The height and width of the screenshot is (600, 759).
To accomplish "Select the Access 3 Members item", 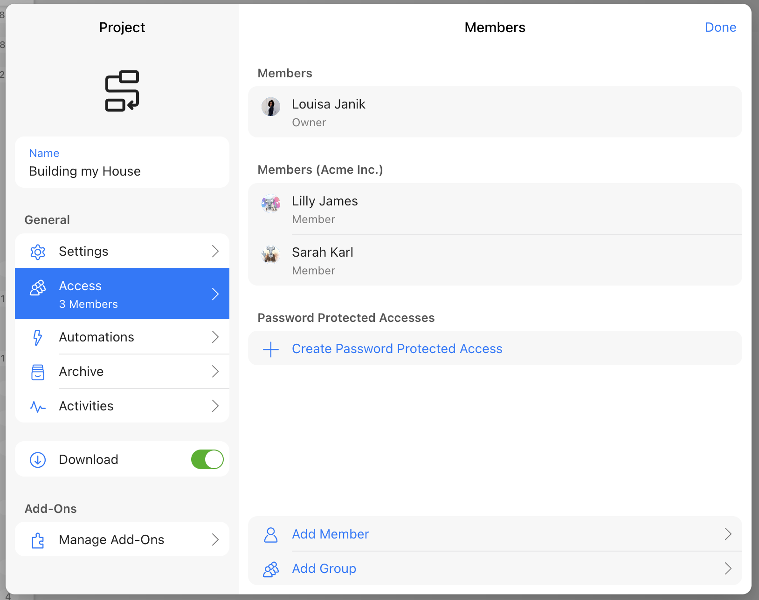I will (122, 294).
